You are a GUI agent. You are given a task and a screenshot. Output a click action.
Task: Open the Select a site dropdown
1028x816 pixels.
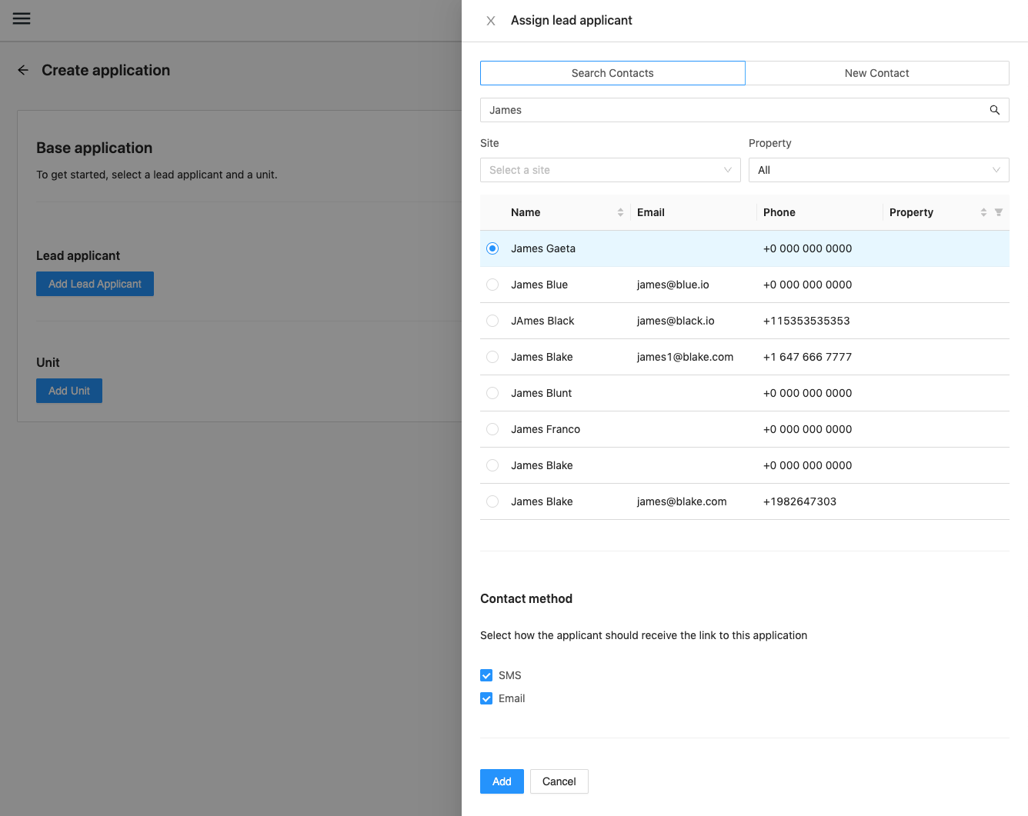point(610,170)
